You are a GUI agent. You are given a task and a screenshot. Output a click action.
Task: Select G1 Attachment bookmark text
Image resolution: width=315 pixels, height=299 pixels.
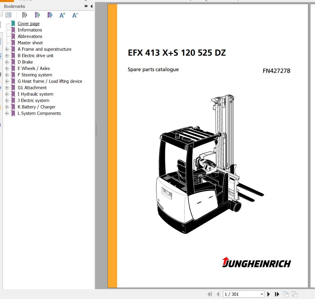click(x=32, y=88)
